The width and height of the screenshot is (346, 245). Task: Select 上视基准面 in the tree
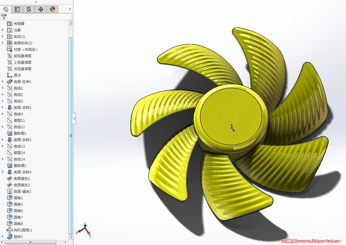[x=23, y=62]
